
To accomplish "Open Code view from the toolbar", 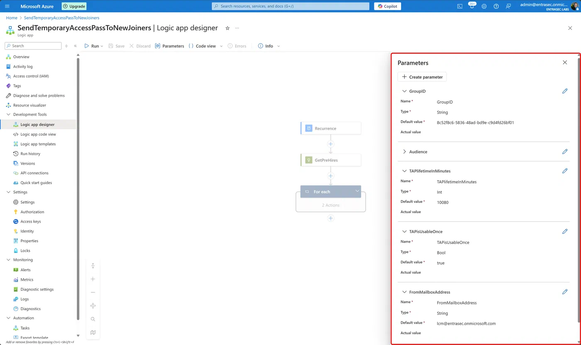I will tap(203, 46).
